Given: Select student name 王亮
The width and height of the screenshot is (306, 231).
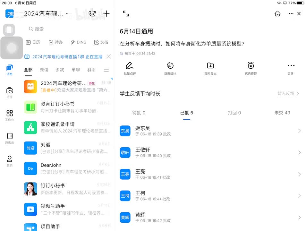Looking at the screenshot, I should pyautogui.click(x=140, y=172).
